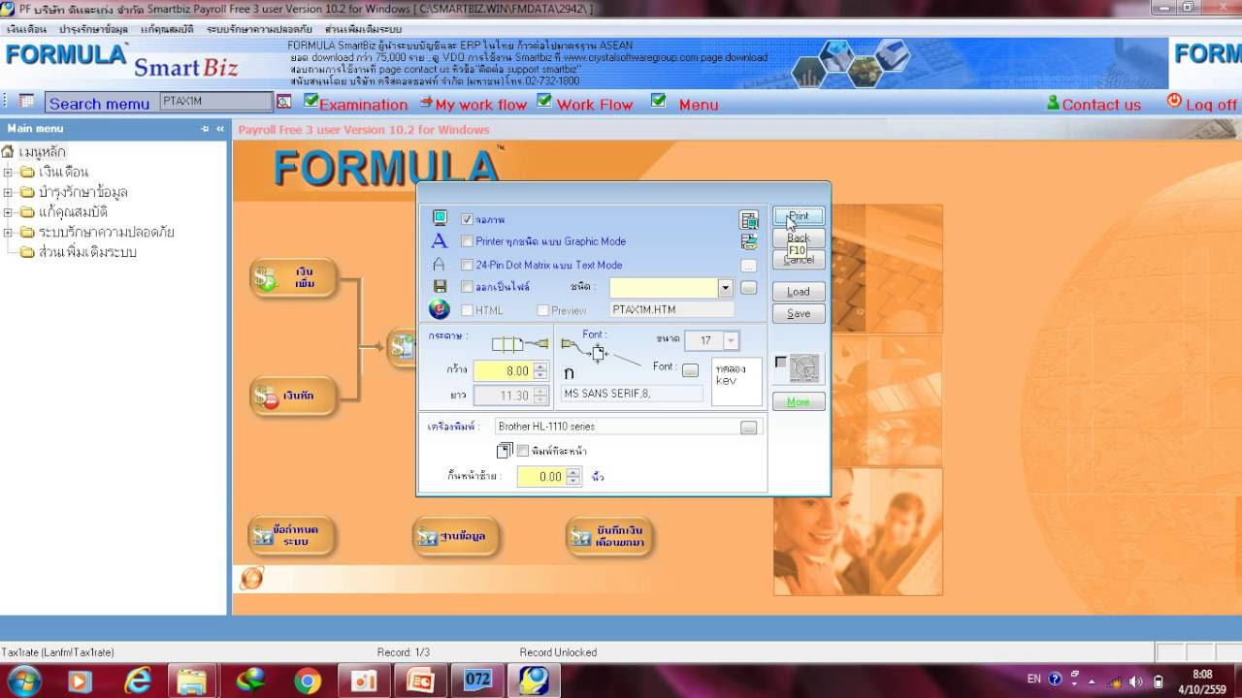Click the Internet Explorer HTML icon in dialog

(x=440, y=310)
